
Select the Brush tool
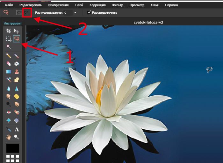(x=17, y=56)
